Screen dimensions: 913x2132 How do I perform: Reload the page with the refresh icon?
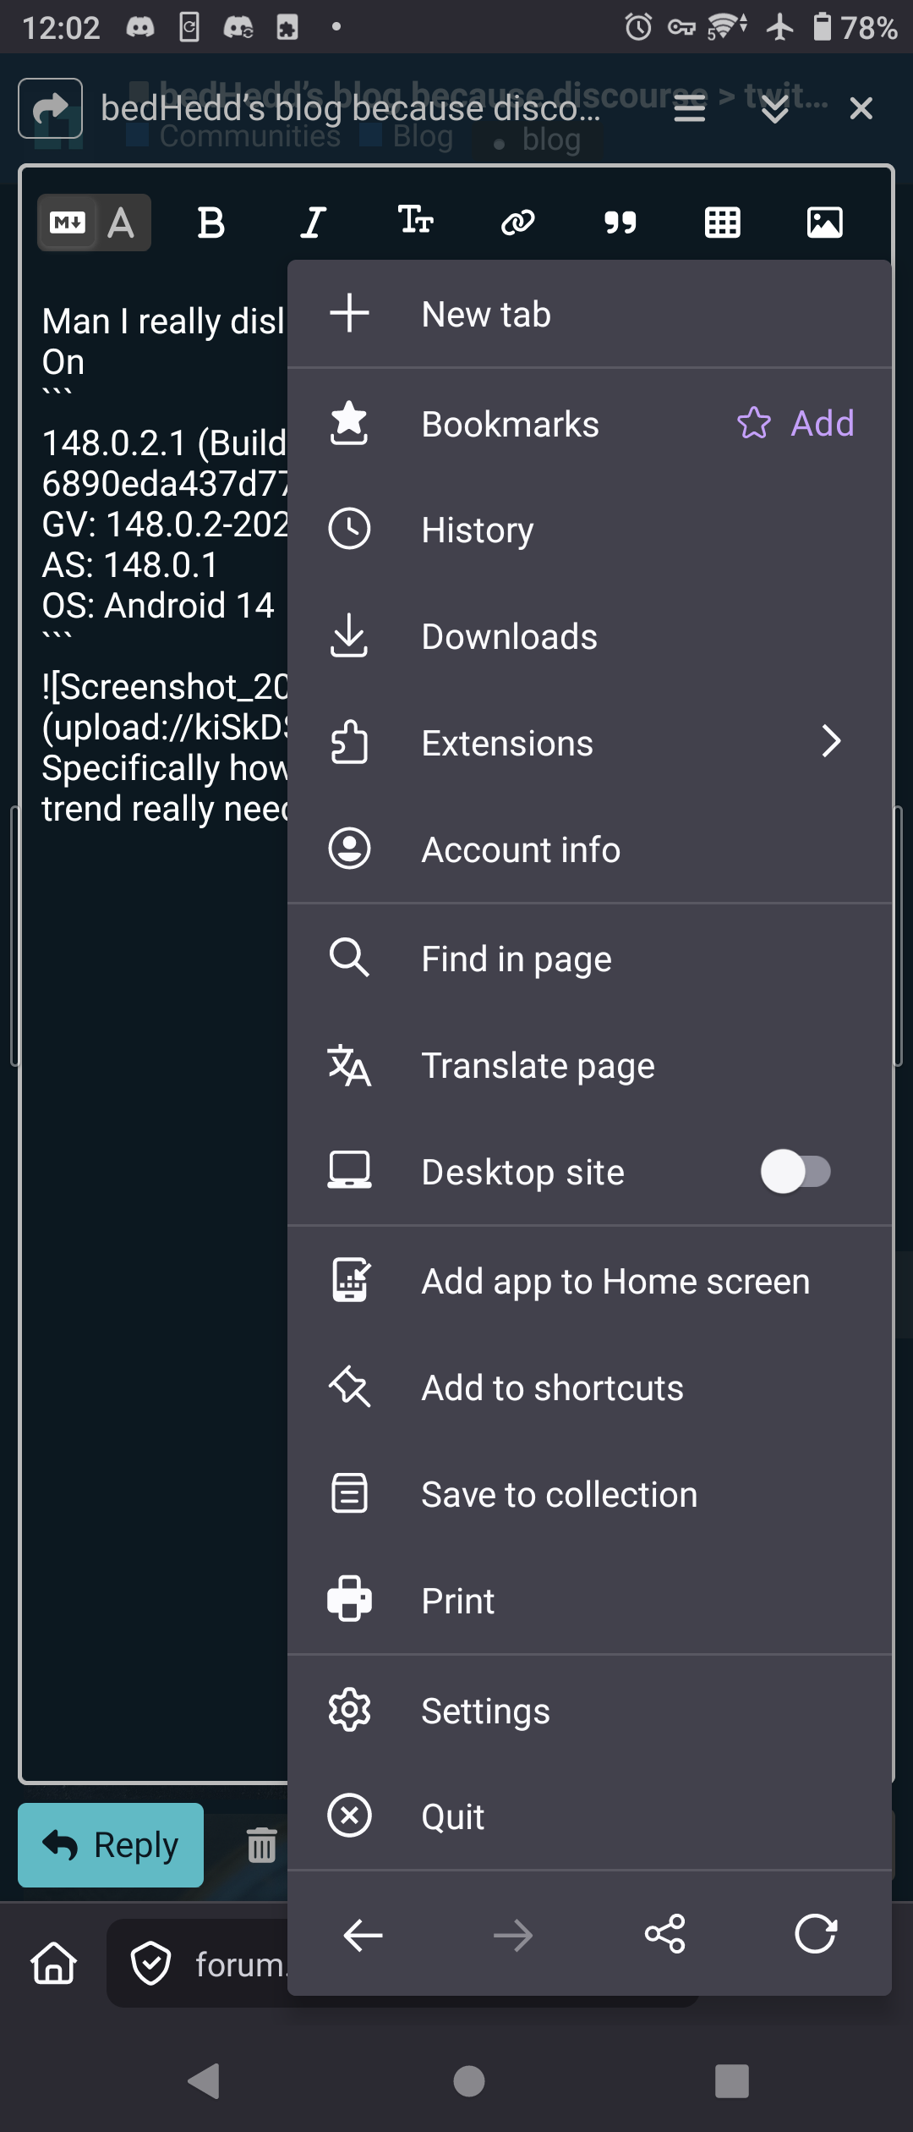coord(815,1934)
